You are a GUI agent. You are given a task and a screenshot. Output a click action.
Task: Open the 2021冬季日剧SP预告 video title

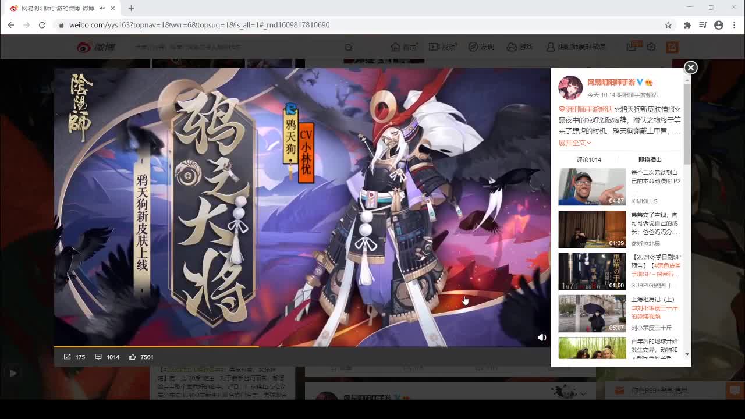tap(656, 265)
